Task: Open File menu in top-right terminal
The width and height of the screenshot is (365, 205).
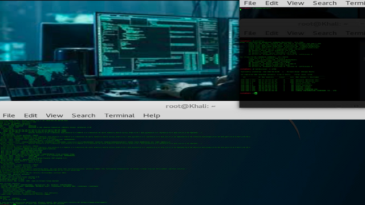Action: pyautogui.click(x=250, y=3)
